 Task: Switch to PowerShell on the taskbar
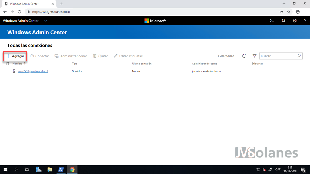[61, 169]
